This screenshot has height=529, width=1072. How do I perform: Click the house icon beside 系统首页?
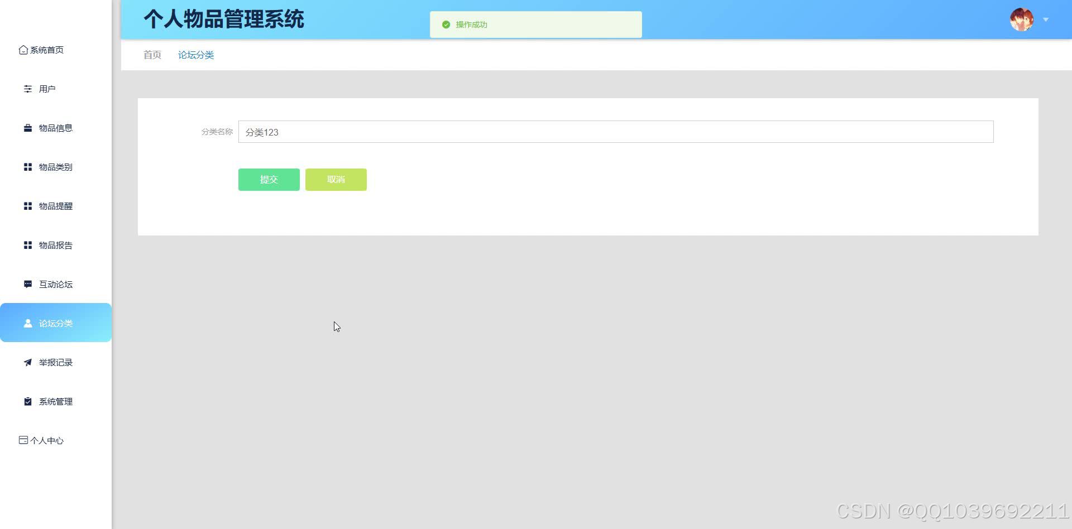(23, 50)
